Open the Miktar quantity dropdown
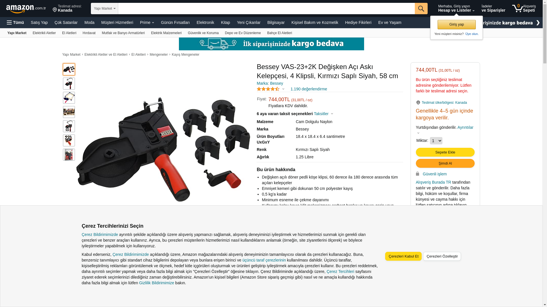Screen dimensions: 547x307 [x=436, y=141]
